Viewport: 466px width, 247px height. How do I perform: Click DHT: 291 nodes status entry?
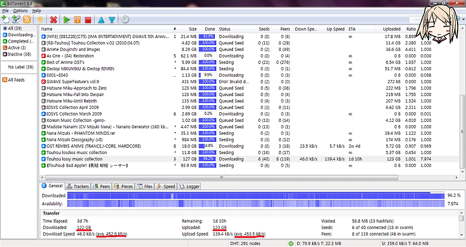point(245,243)
